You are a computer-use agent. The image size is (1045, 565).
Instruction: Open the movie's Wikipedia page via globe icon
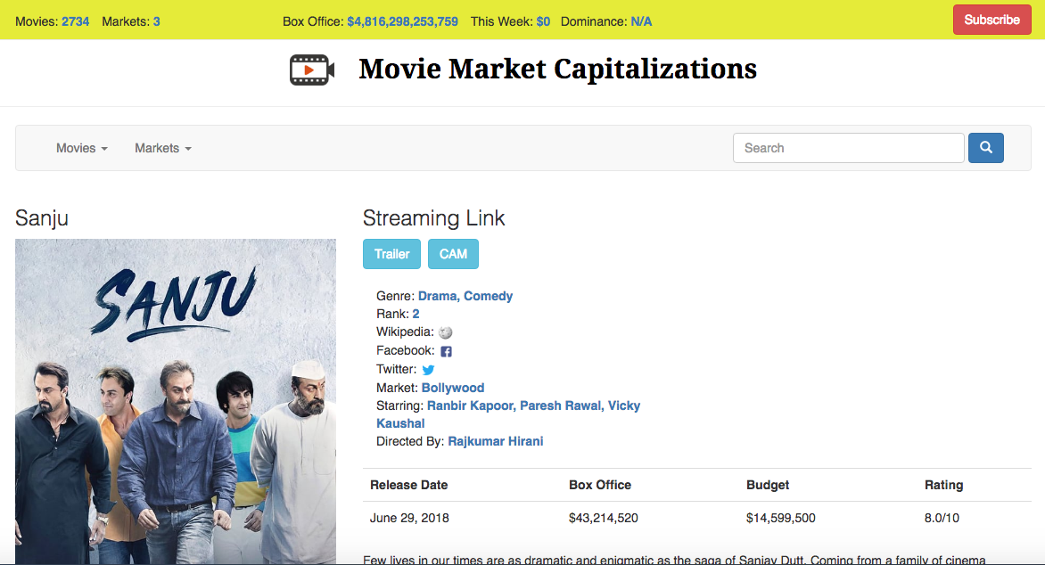pyautogui.click(x=444, y=332)
